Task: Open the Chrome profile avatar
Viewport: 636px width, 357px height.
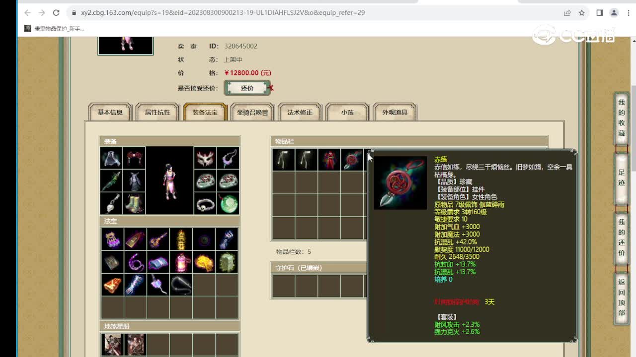Action: (x=614, y=13)
